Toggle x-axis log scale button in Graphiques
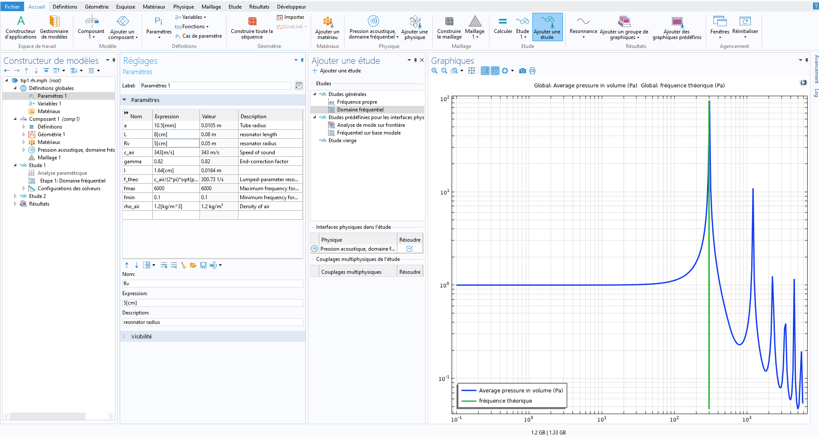819x437 pixels. (485, 71)
